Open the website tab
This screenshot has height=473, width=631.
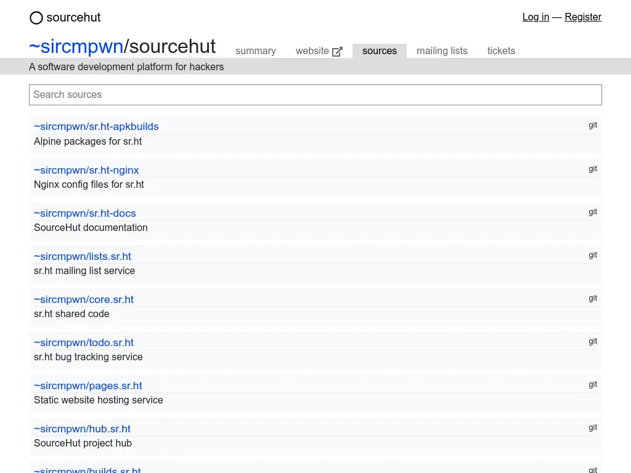pyautogui.click(x=319, y=51)
